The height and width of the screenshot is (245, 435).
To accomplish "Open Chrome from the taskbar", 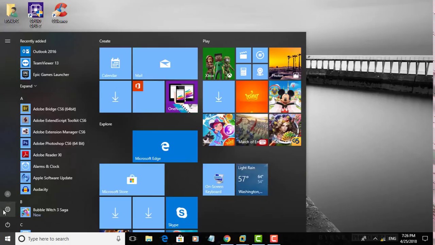I will point(227,239).
